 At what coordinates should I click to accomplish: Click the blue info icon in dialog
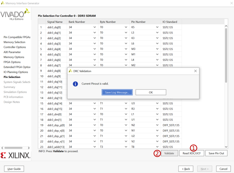(75, 84)
